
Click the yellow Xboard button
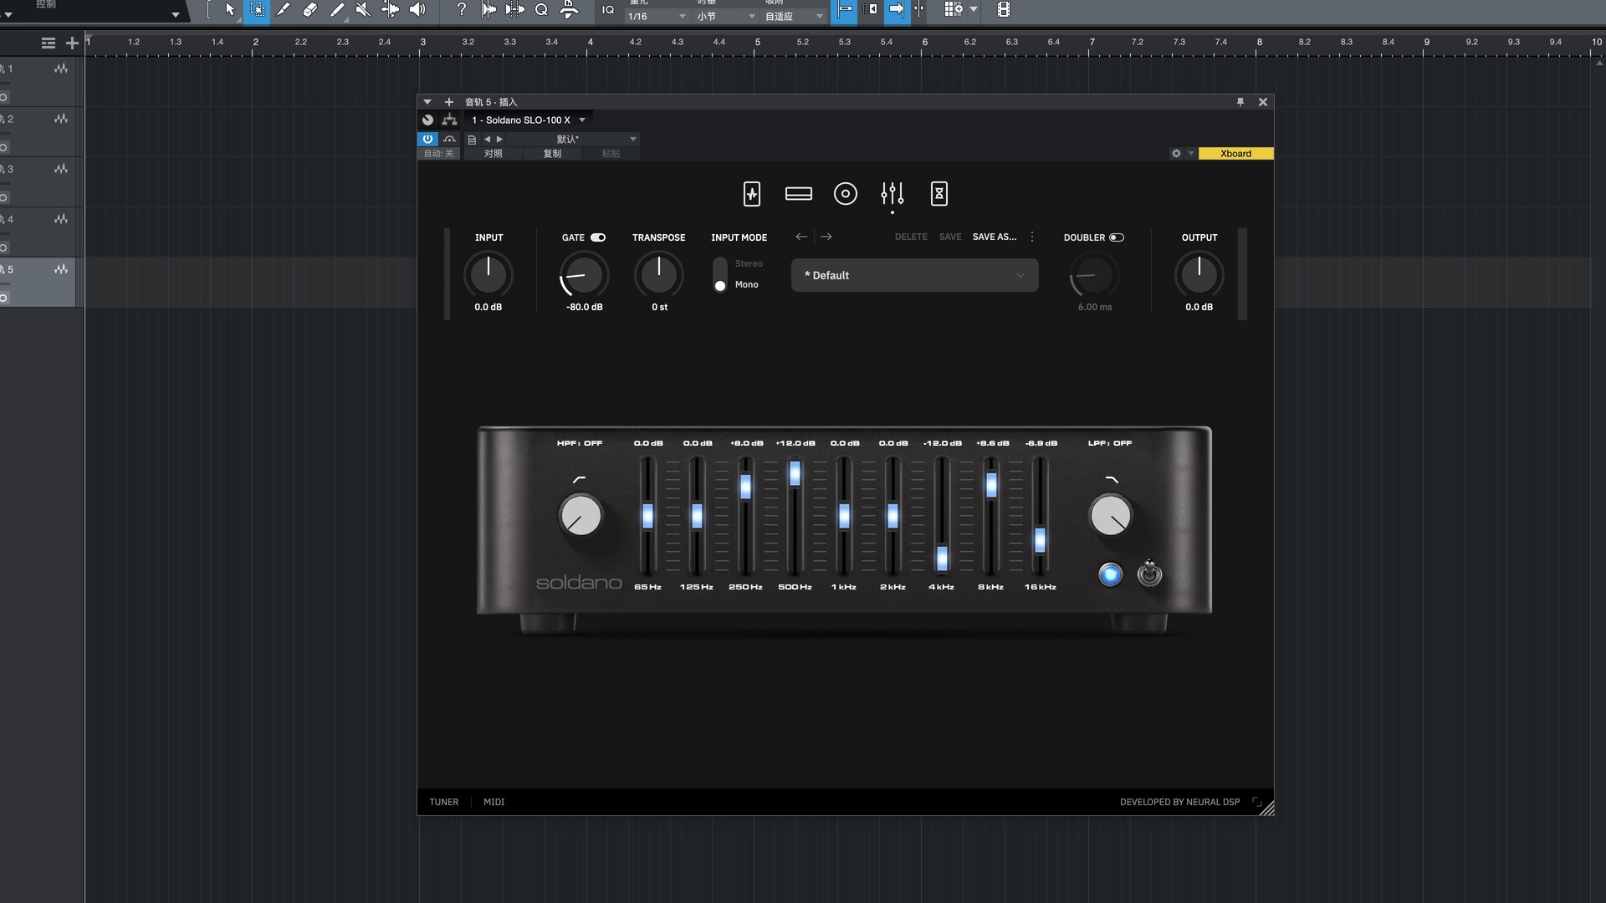coord(1235,153)
